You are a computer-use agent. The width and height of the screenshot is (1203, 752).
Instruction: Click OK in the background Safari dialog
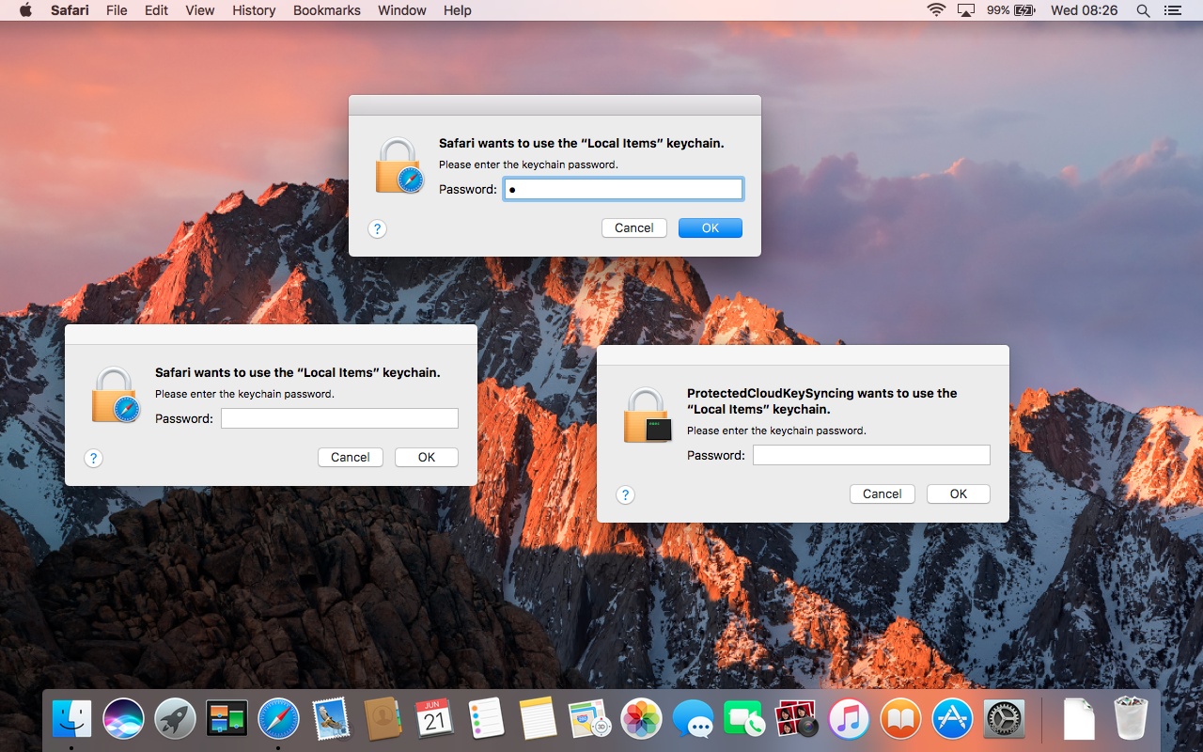point(427,457)
